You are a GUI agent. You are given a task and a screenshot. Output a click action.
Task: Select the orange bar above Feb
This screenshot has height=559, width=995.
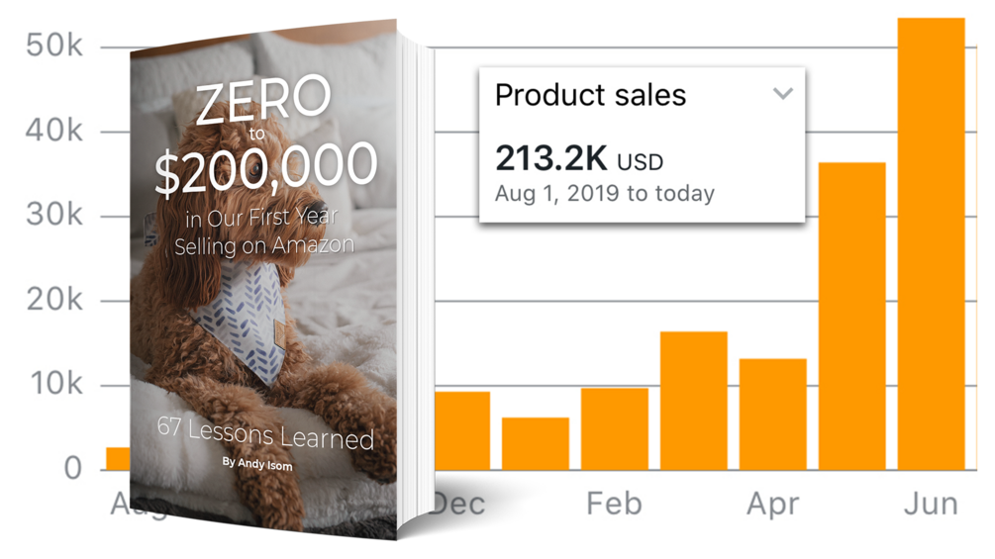pos(615,428)
